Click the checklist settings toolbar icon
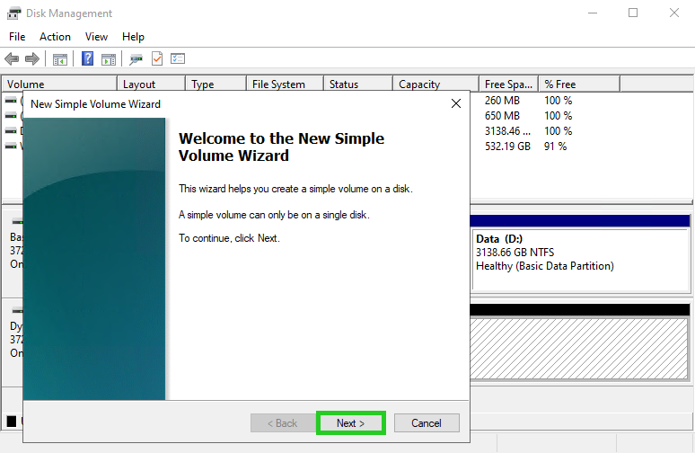The width and height of the screenshot is (695, 453). 178,58
